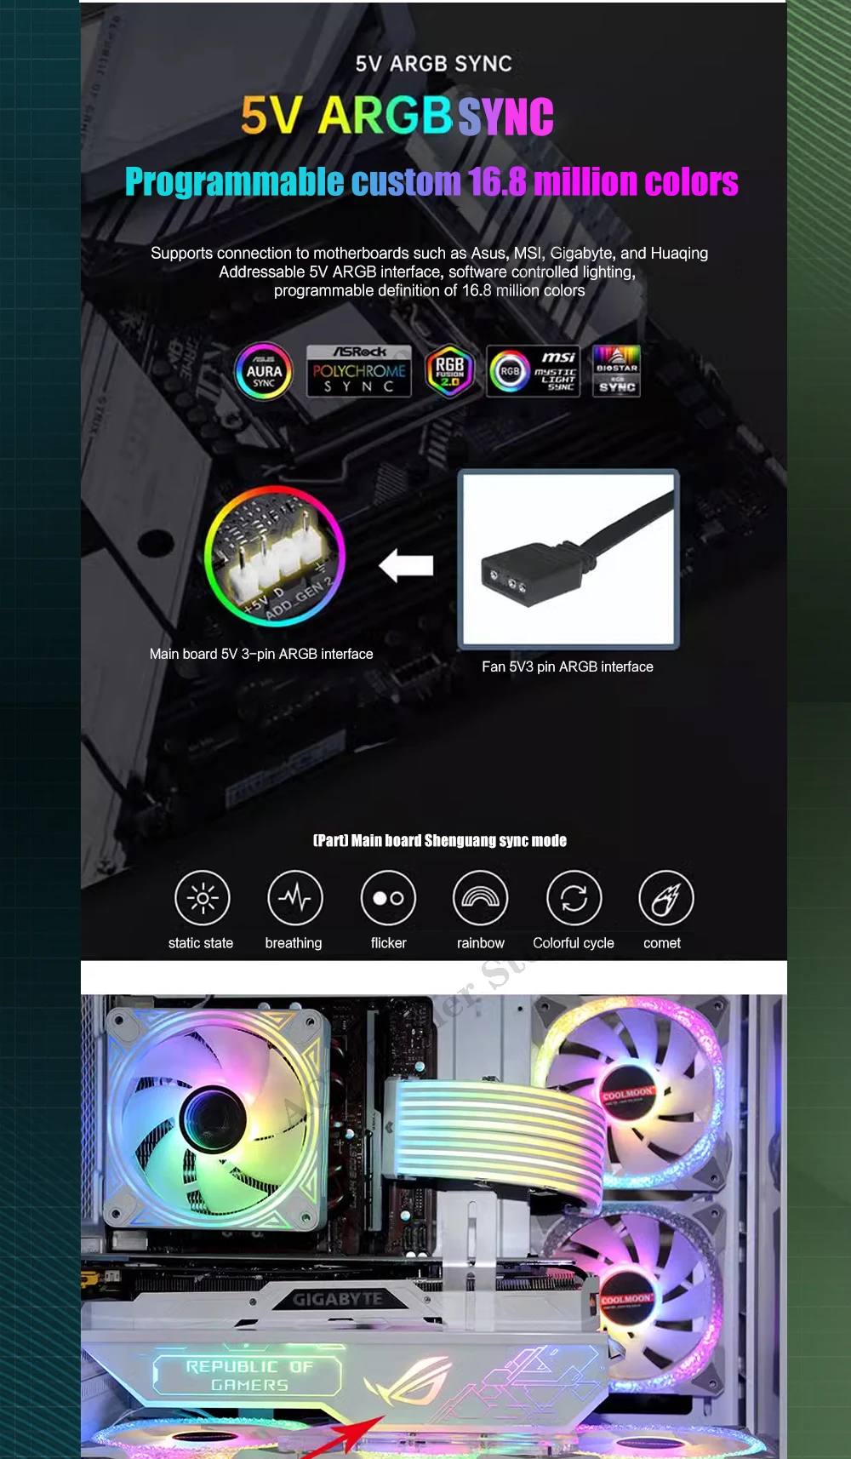The height and width of the screenshot is (1459, 851).
Task: Click the Biostar RGB Sync logo
Action: click(x=616, y=371)
